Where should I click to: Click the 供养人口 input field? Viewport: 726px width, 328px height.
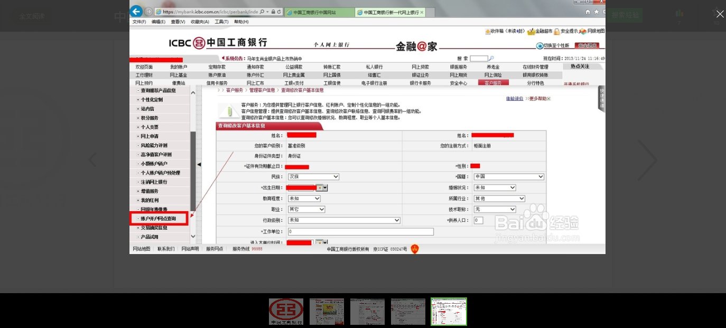478,220
